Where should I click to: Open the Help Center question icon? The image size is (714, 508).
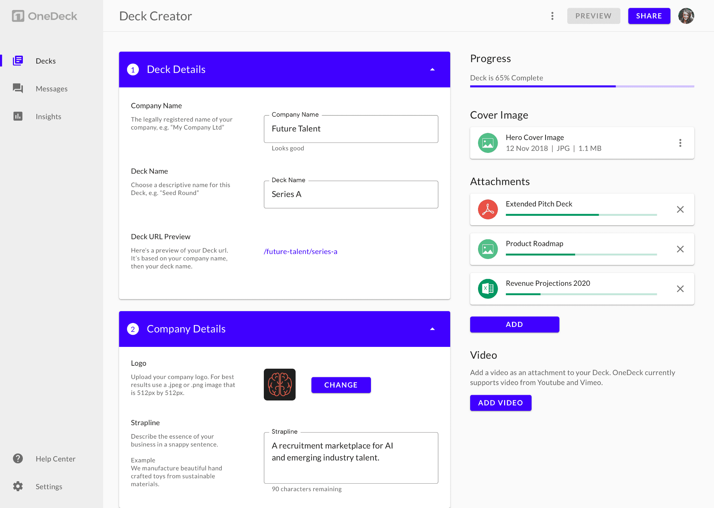click(x=18, y=459)
